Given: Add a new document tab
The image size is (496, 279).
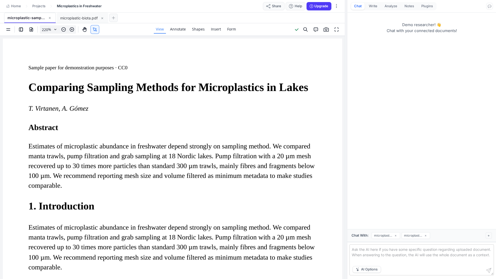Looking at the screenshot, I should (113, 18).
